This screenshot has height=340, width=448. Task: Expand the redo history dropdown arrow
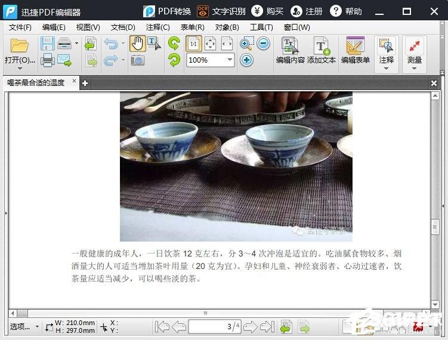tap(123, 60)
